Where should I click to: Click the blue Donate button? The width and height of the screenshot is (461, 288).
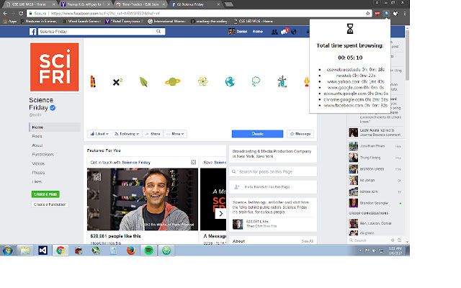coord(257,134)
